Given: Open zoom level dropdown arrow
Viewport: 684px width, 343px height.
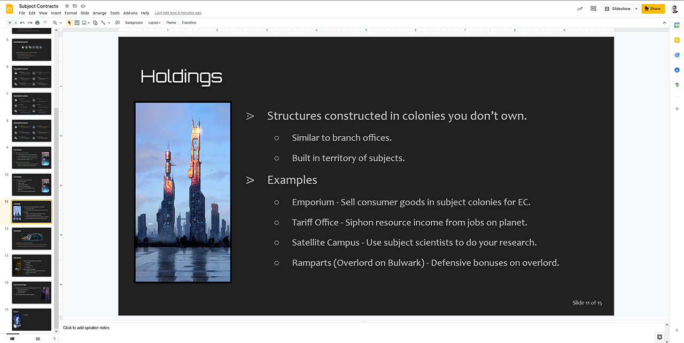Looking at the screenshot, I should 61,22.
